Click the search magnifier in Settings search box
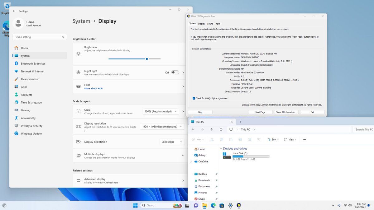The height and width of the screenshot is (210, 374). (64, 37)
